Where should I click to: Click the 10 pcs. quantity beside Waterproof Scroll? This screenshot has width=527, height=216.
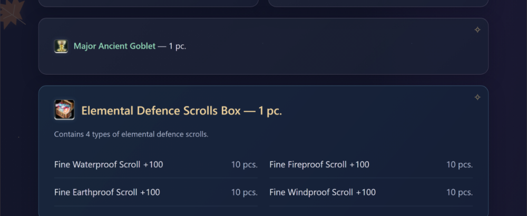245,164
